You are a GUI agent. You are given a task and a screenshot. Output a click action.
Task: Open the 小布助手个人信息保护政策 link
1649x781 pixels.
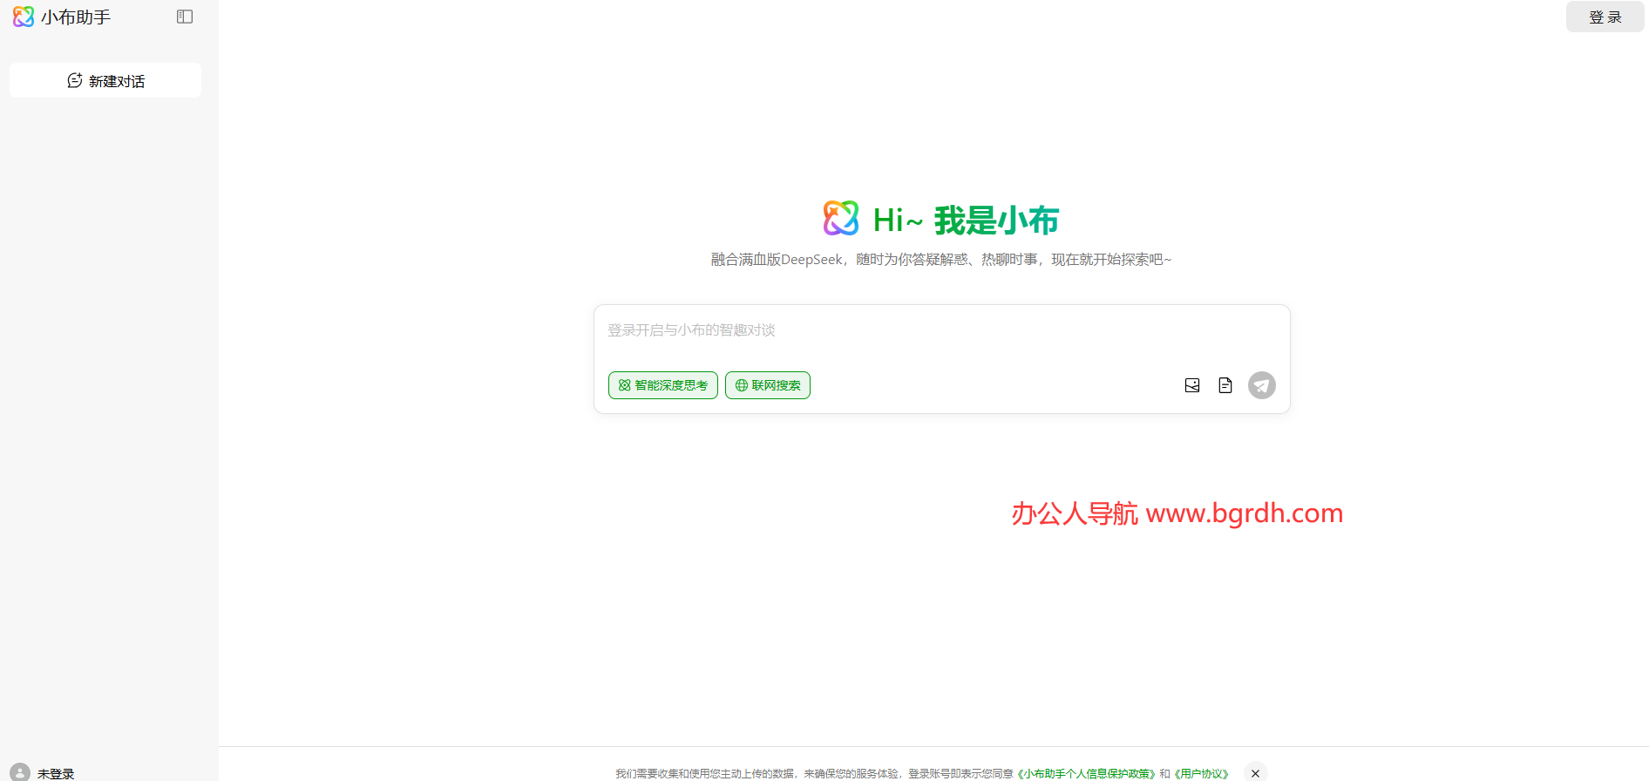[1087, 773]
